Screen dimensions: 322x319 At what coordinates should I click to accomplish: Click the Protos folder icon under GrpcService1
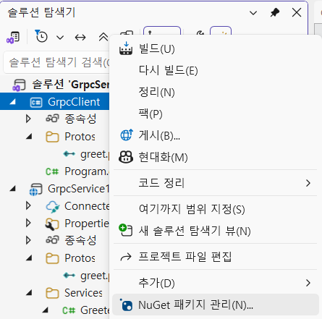52,258
